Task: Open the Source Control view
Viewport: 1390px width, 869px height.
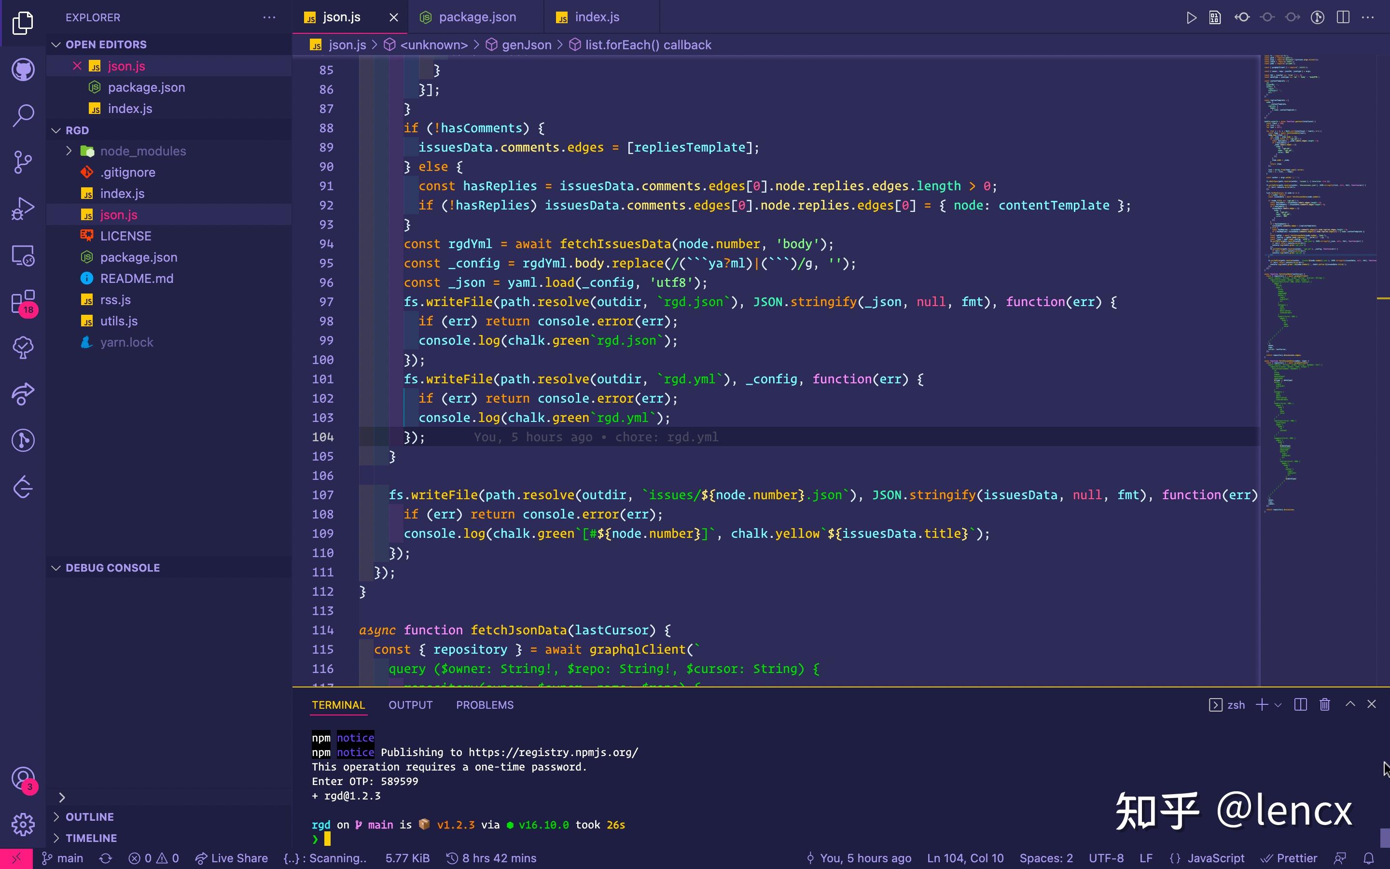Action: click(23, 162)
